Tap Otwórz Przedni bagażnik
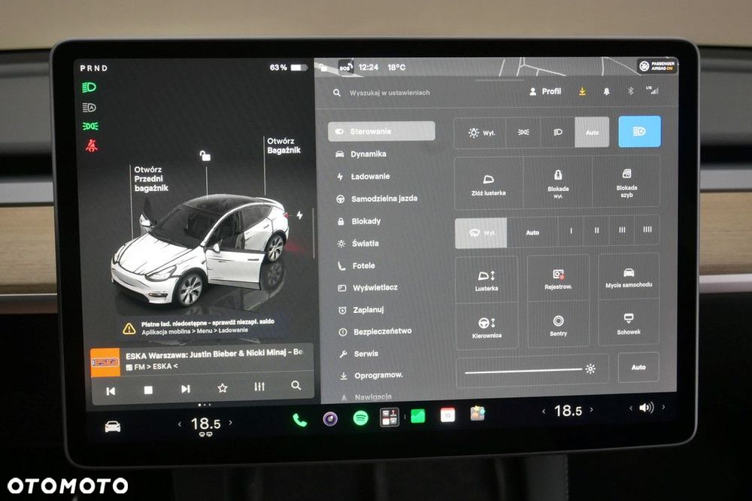The image size is (752, 501). pos(151,179)
